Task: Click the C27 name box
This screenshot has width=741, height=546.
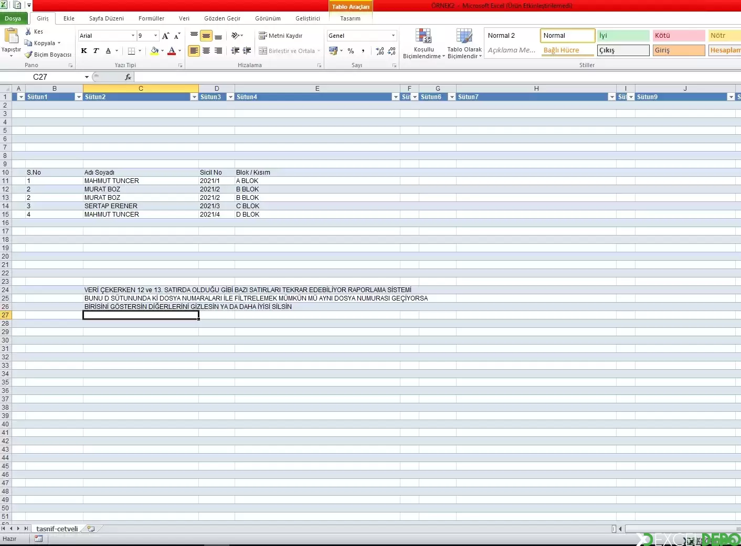Action: click(40, 77)
